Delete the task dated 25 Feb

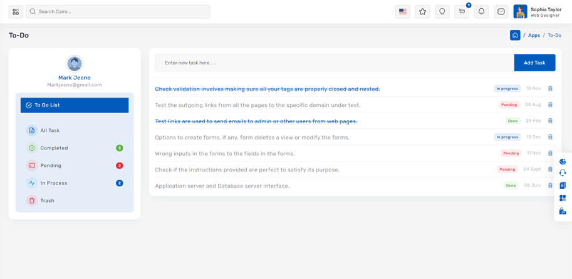point(550,121)
